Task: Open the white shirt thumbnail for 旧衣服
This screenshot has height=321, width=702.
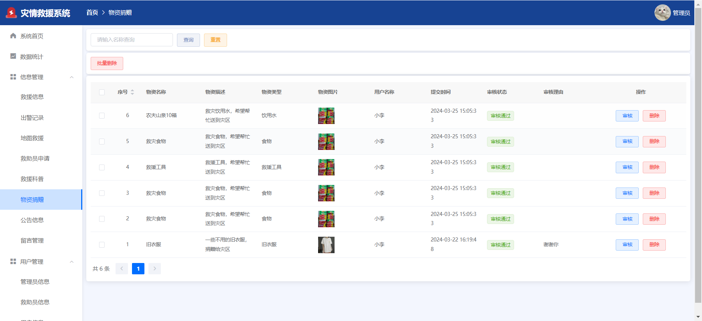Action: pyautogui.click(x=326, y=245)
